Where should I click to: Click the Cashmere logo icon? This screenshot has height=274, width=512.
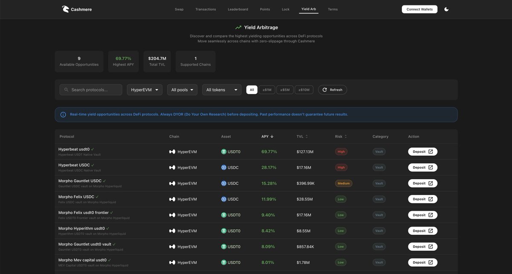(x=65, y=9)
